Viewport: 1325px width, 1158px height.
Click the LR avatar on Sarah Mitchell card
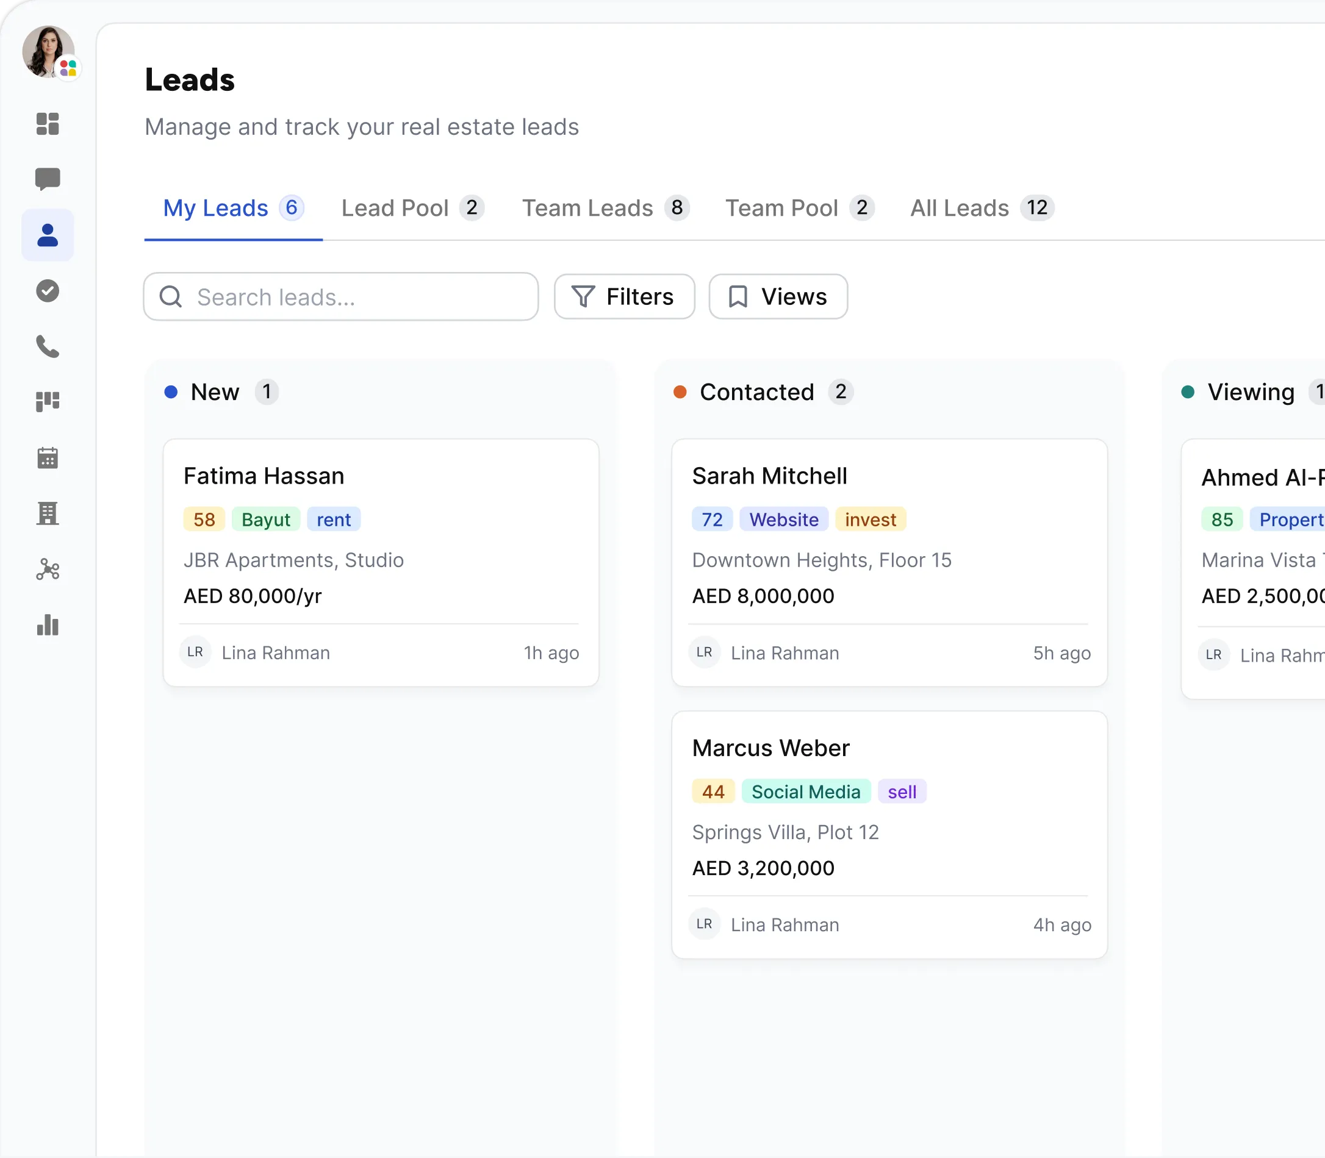click(705, 652)
